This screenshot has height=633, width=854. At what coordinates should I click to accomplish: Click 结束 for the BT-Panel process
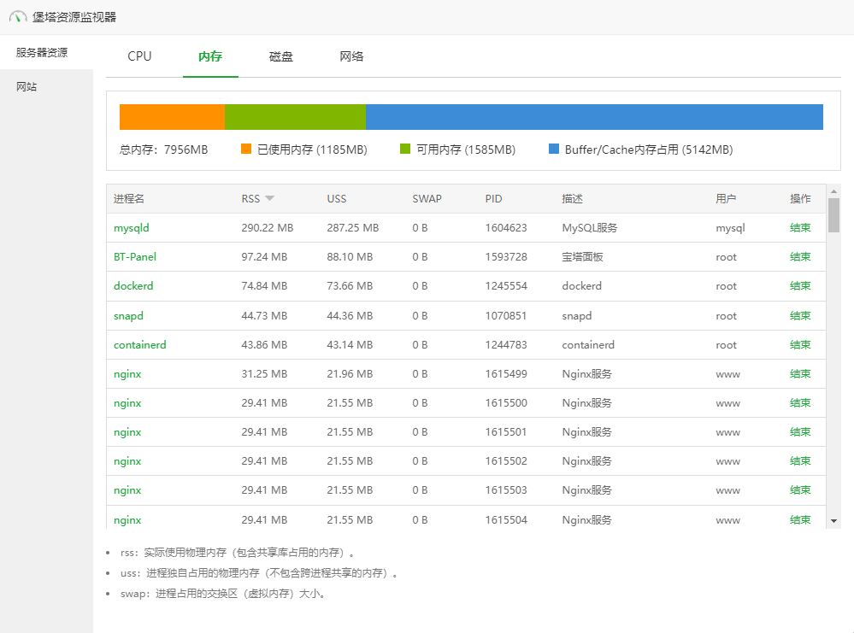(800, 257)
